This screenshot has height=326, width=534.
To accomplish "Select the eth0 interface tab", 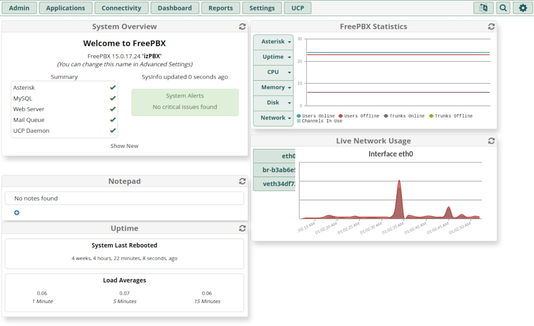I will click(x=274, y=156).
